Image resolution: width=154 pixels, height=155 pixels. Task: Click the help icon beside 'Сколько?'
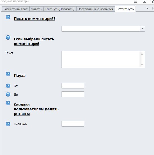click(8, 124)
